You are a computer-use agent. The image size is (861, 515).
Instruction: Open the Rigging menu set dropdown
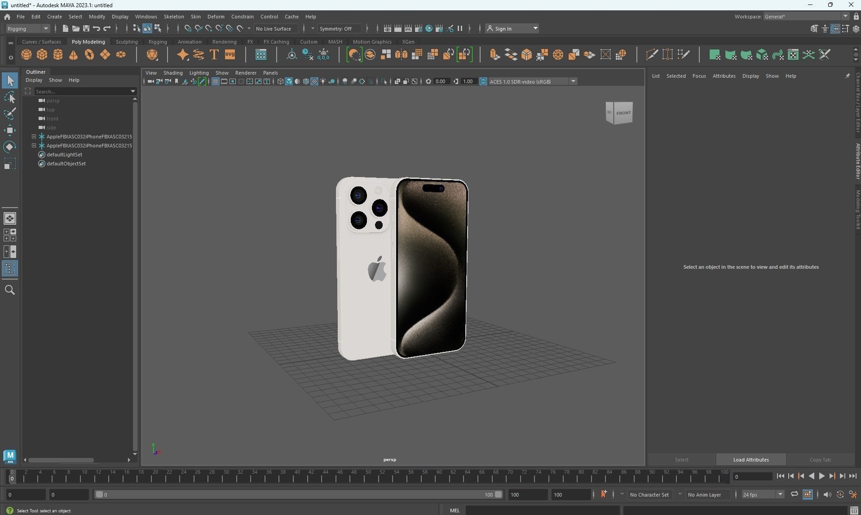coord(28,28)
